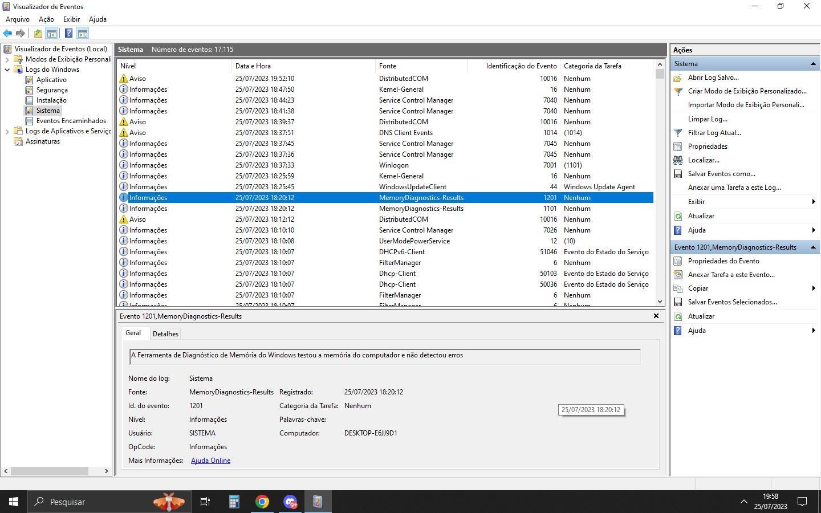The width and height of the screenshot is (821, 513).
Task: Click the Propriedades do Evento icon
Action: [x=678, y=261]
